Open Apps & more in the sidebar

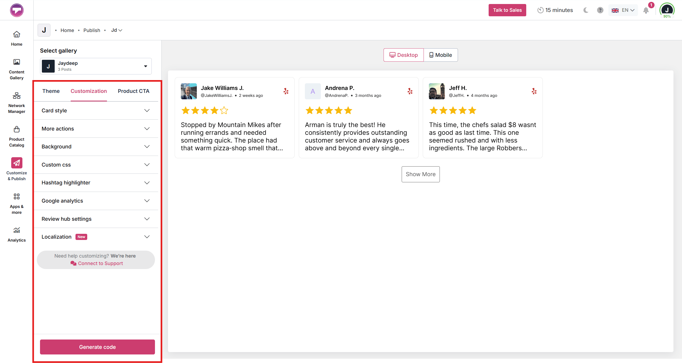point(17,204)
